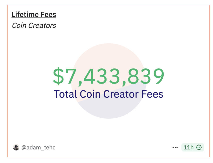Open the Lifetime Fees title link

point(34,15)
